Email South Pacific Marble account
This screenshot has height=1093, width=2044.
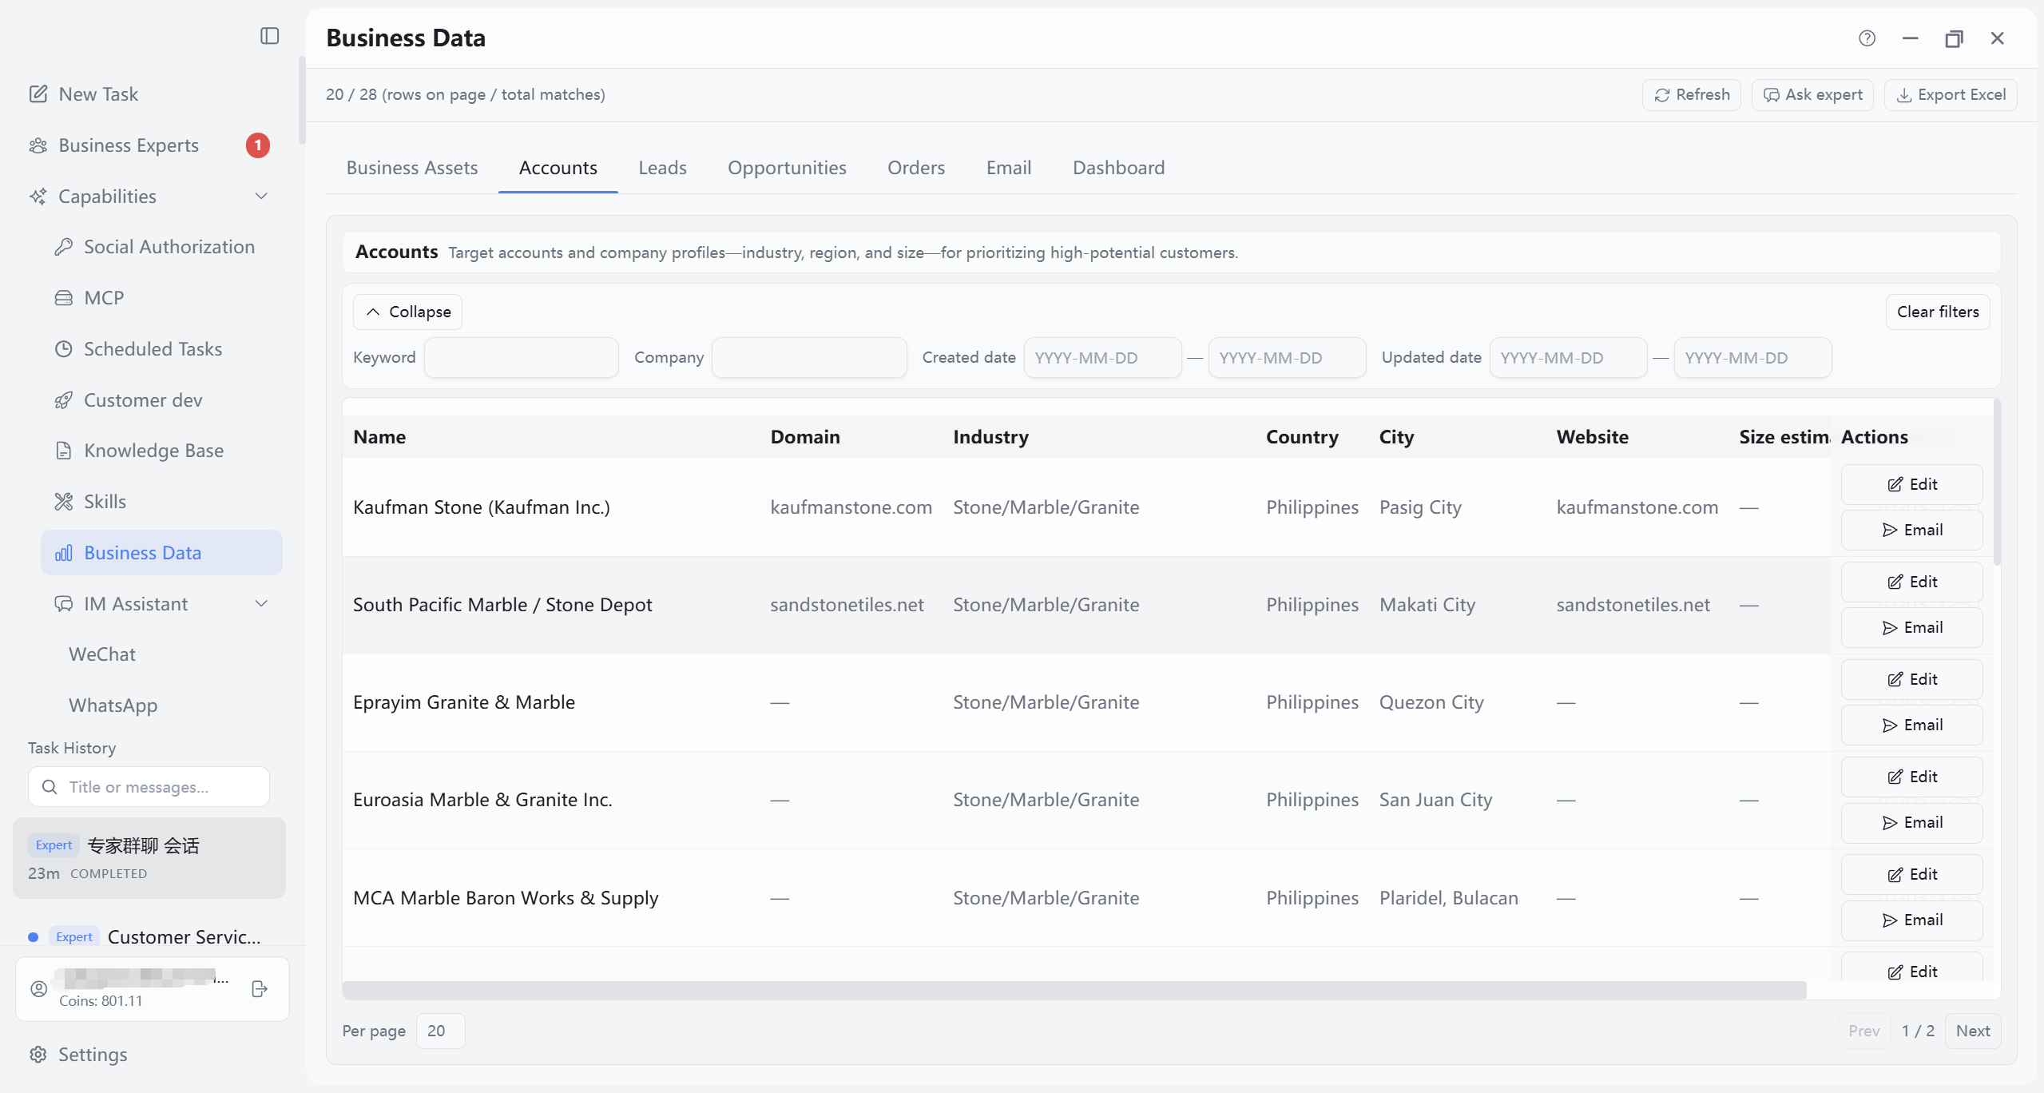click(1911, 627)
